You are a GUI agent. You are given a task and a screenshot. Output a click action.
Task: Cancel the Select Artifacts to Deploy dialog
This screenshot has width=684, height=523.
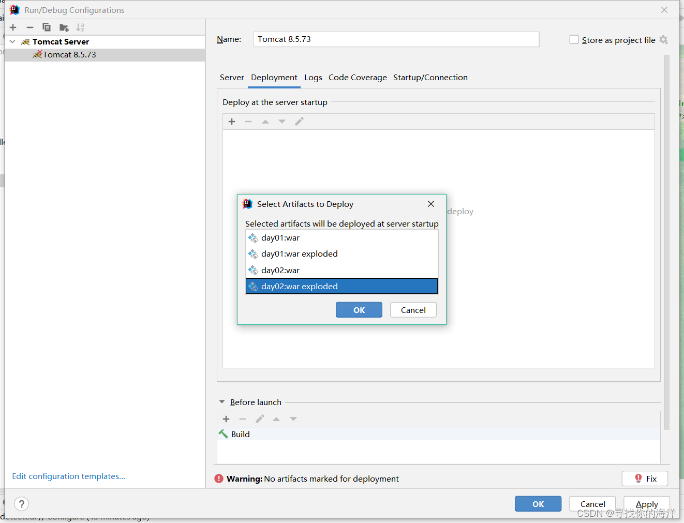(413, 310)
